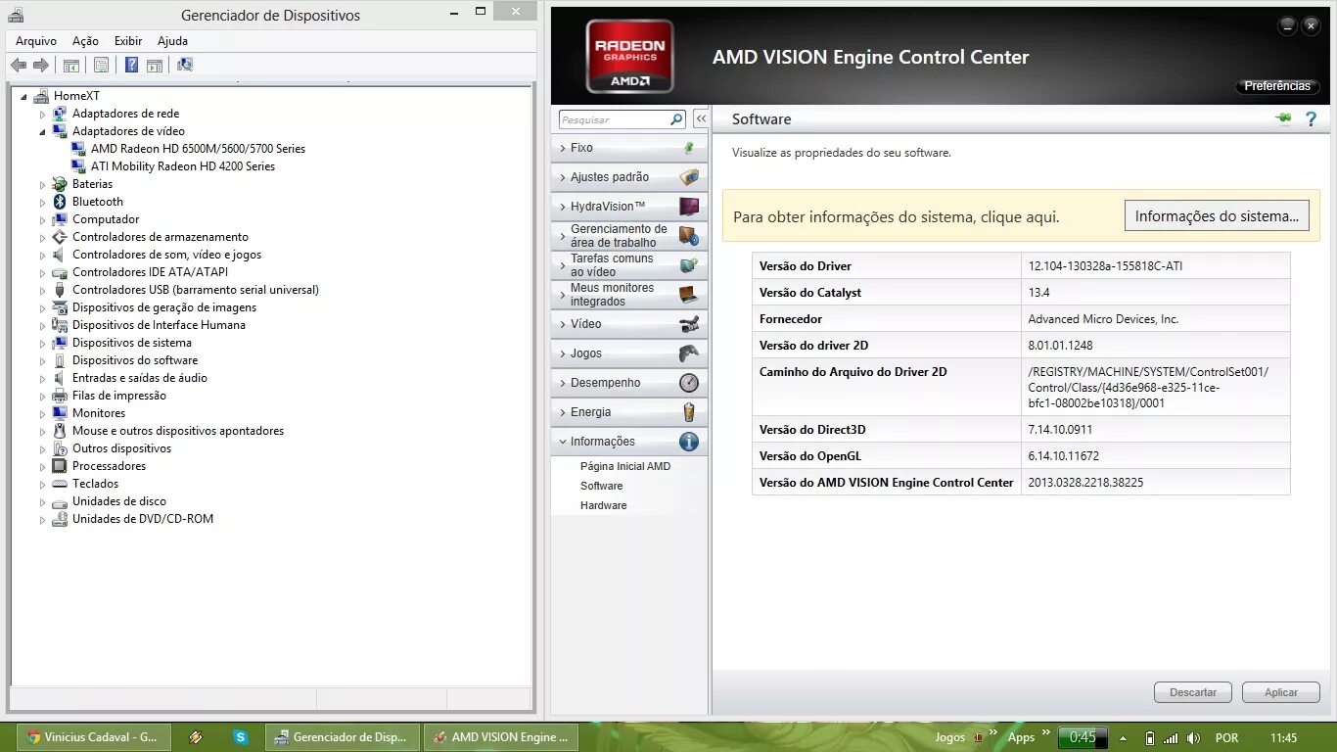Open the Ajuda menu
Screen dimensions: 1337x752
(x=172, y=41)
